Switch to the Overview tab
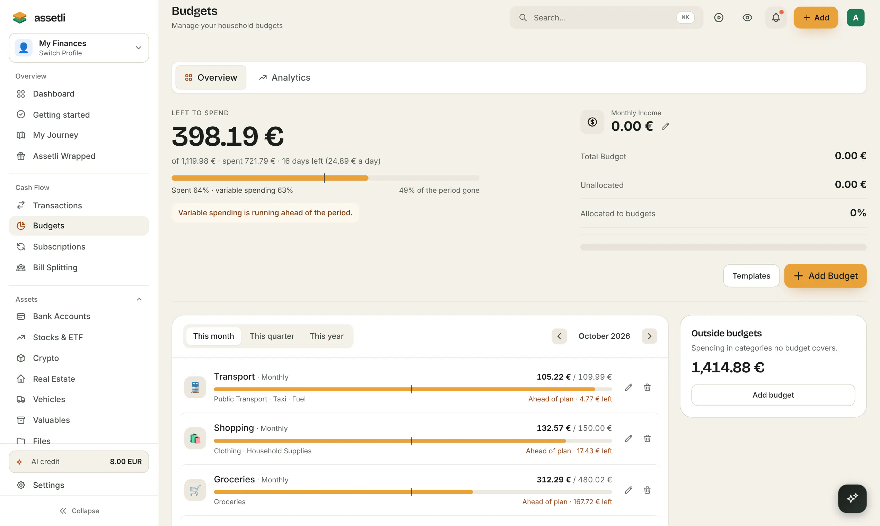Image resolution: width=880 pixels, height=526 pixels. click(x=211, y=78)
